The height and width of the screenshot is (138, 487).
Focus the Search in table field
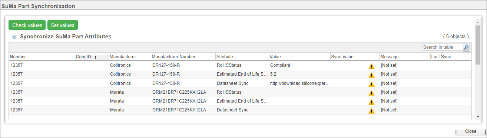443,47
